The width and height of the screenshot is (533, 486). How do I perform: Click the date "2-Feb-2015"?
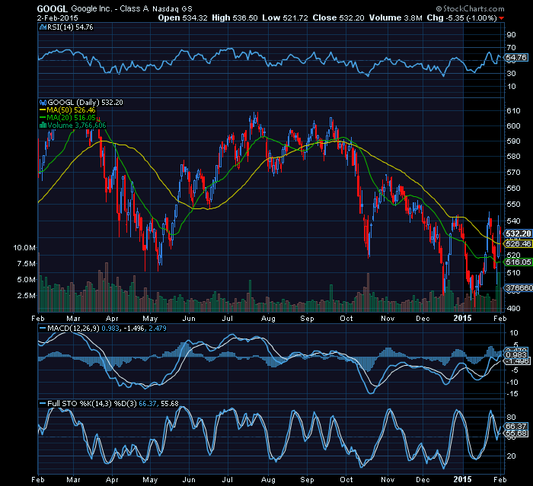click(x=57, y=18)
